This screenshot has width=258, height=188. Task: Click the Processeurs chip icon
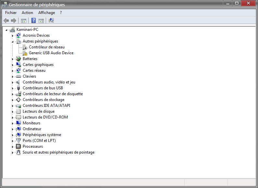pyautogui.click(x=18, y=146)
